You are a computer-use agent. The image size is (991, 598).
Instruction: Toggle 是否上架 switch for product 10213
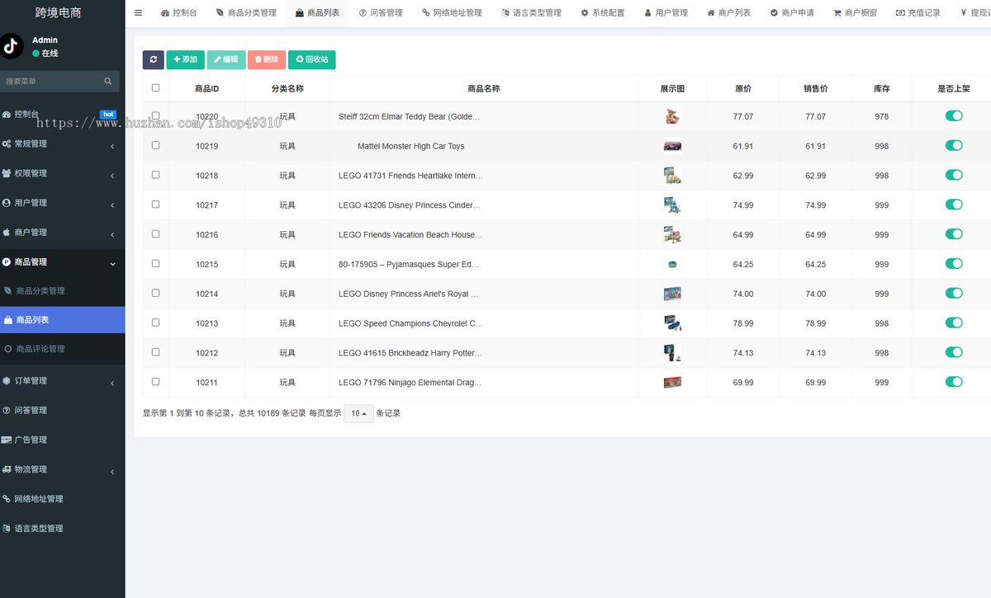(x=954, y=323)
